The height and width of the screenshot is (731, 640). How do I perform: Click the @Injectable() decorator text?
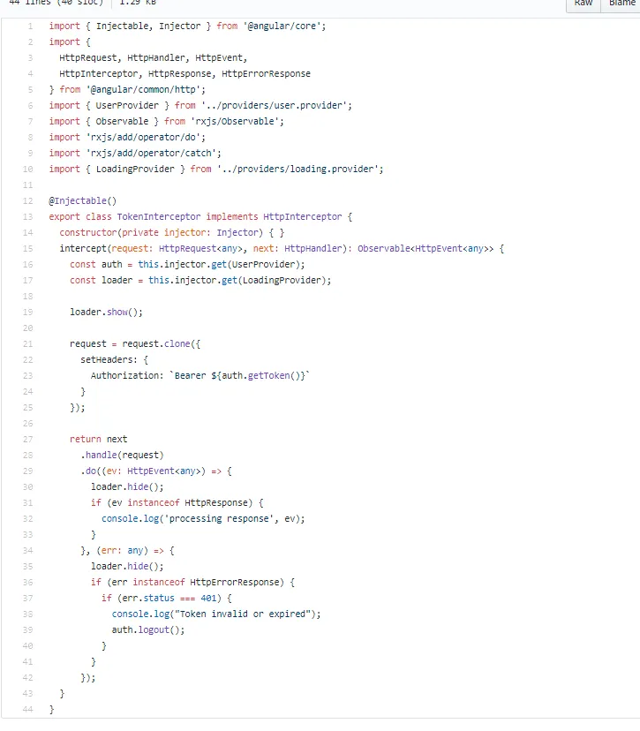coord(82,201)
